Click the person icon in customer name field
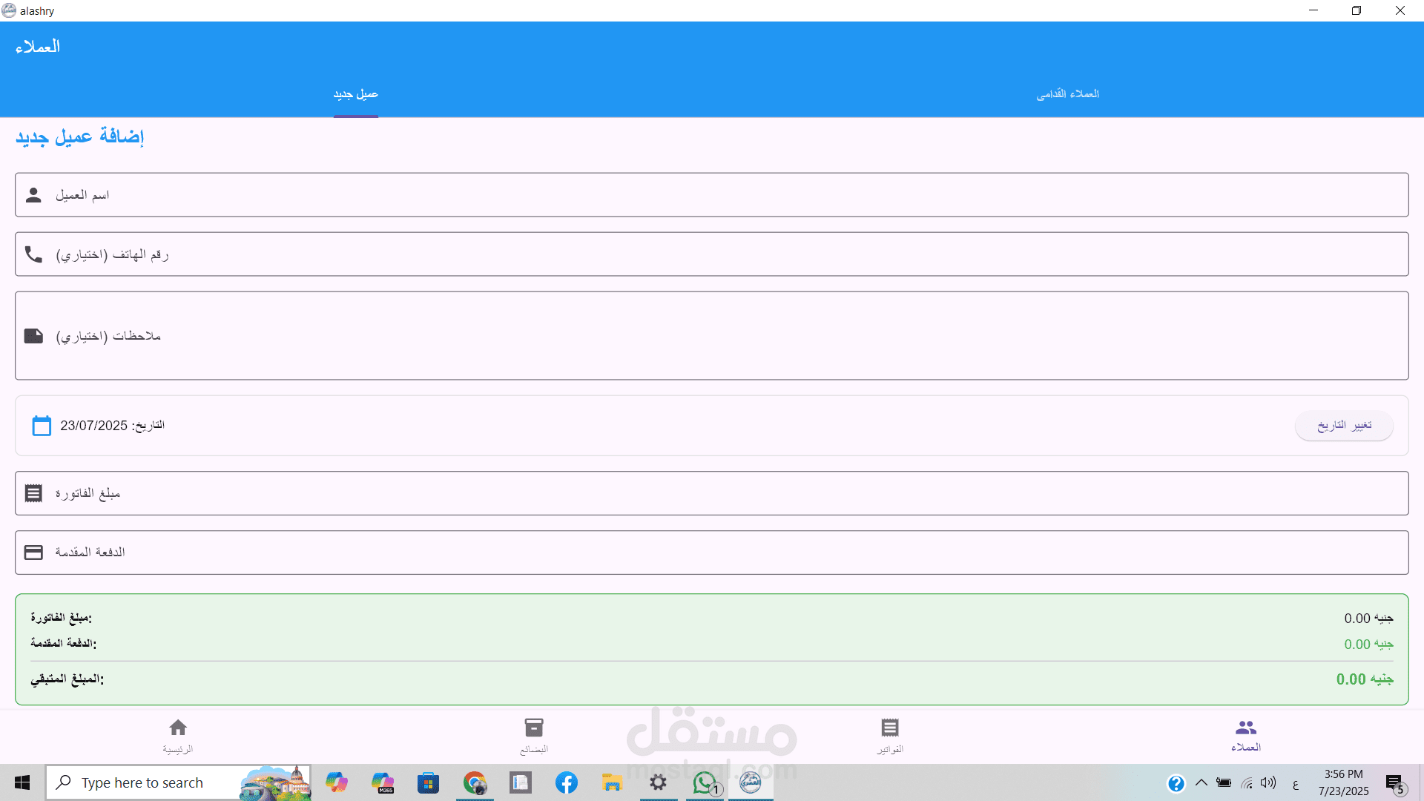1424x801 pixels. (x=33, y=195)
